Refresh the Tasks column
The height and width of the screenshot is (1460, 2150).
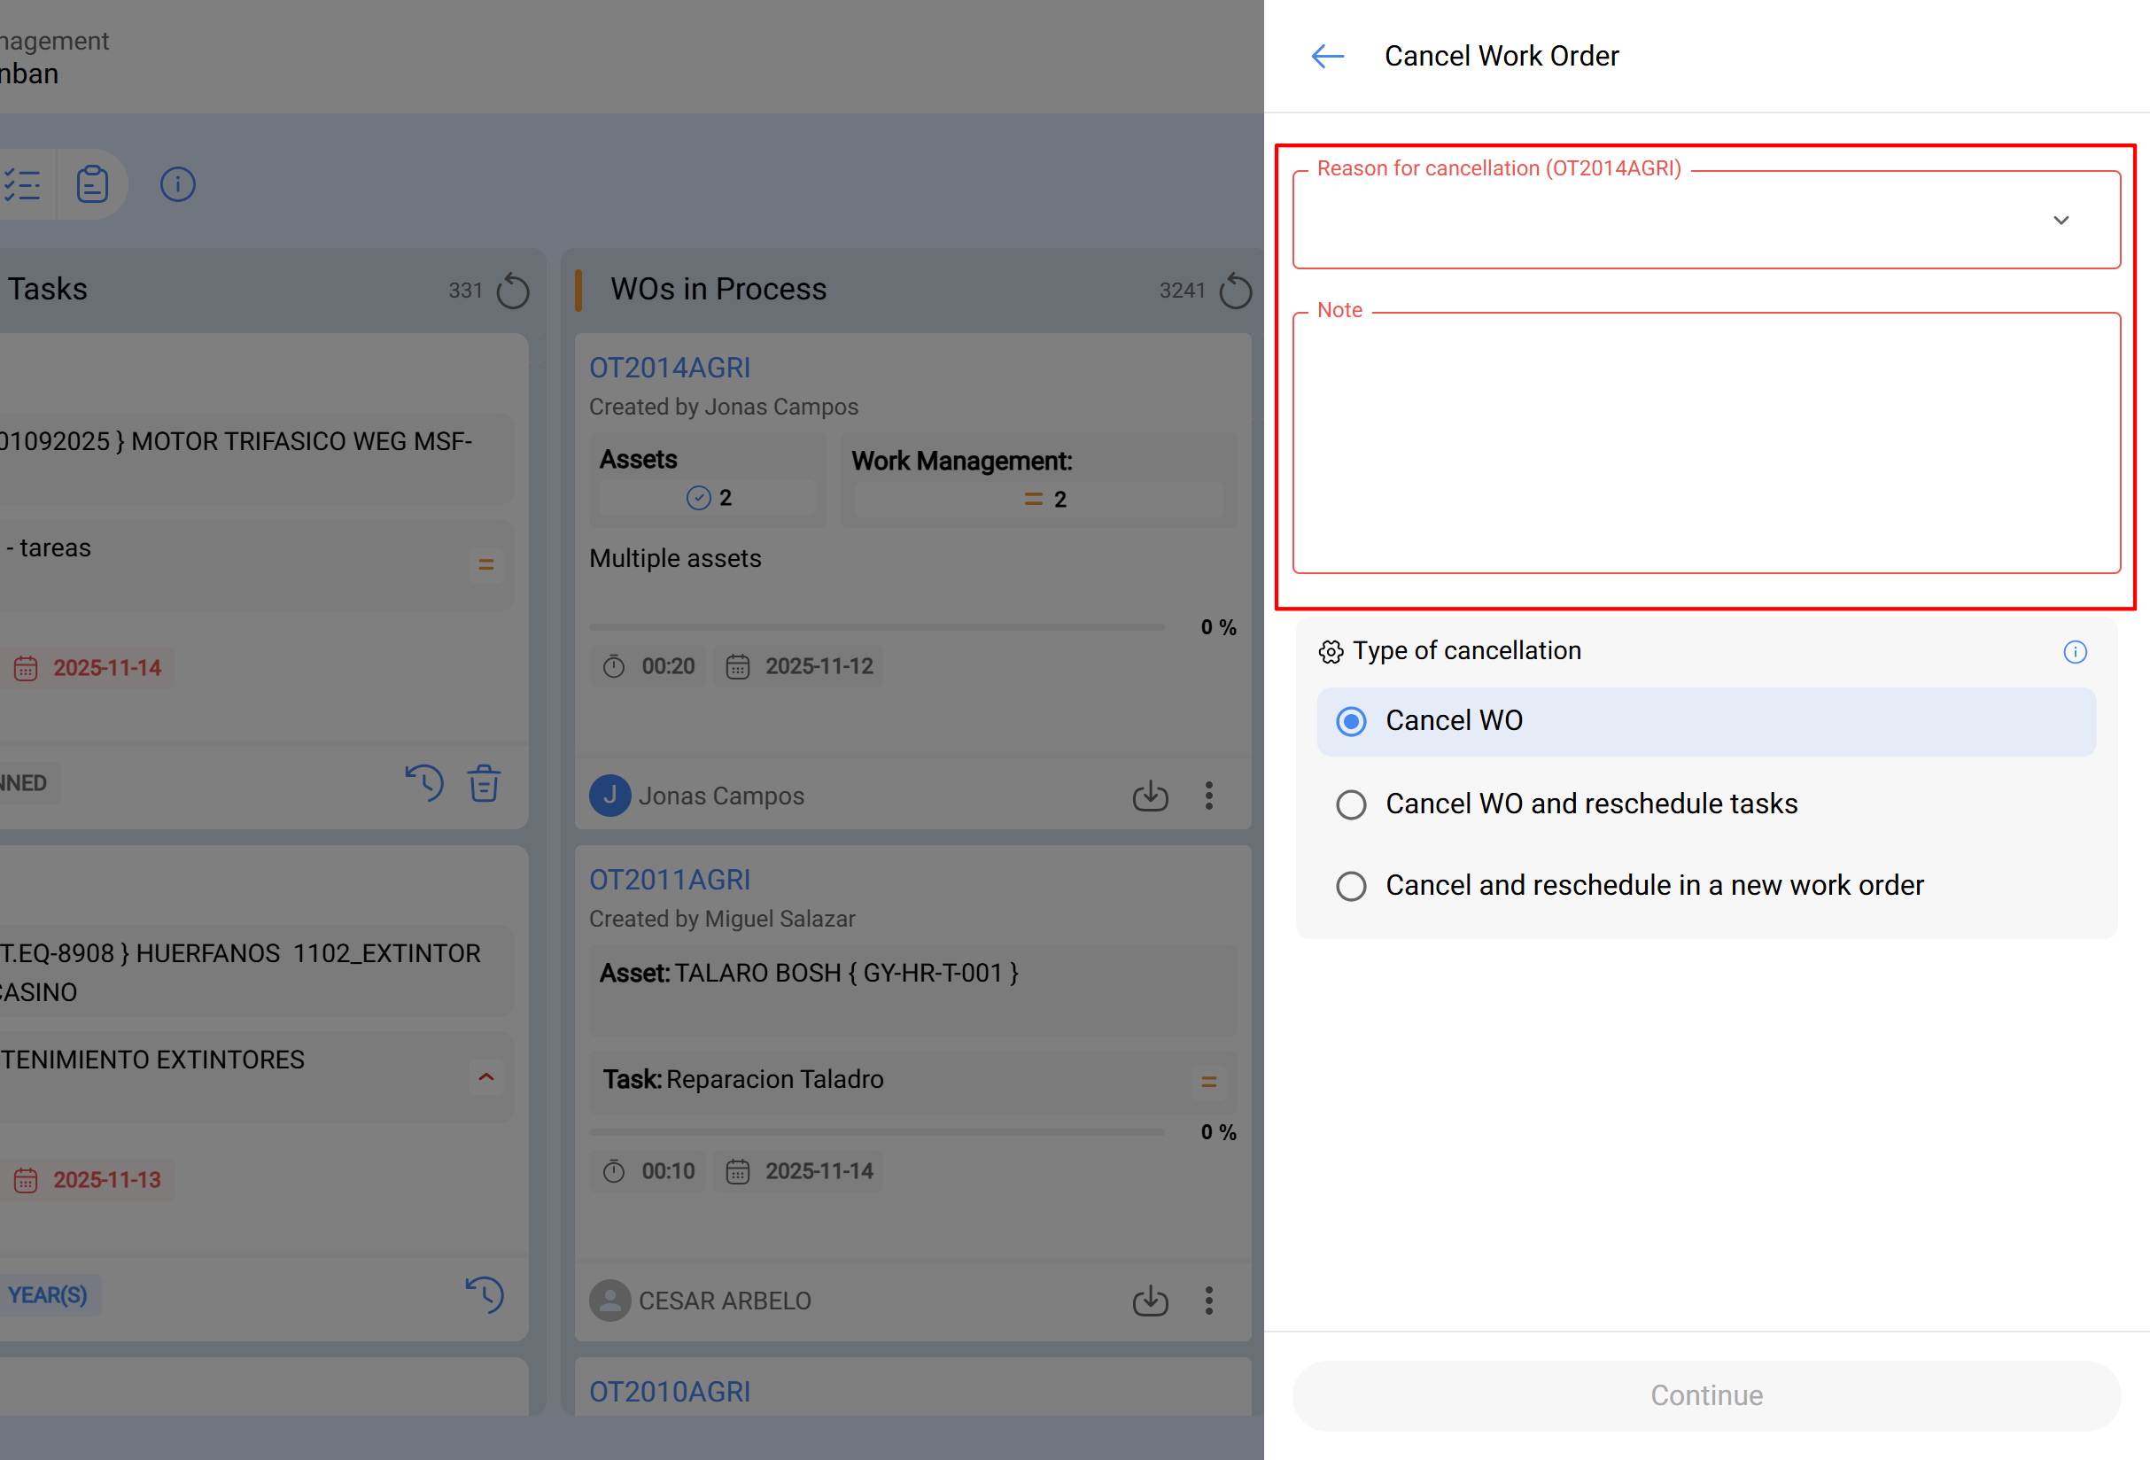click(x=513, y=291)
